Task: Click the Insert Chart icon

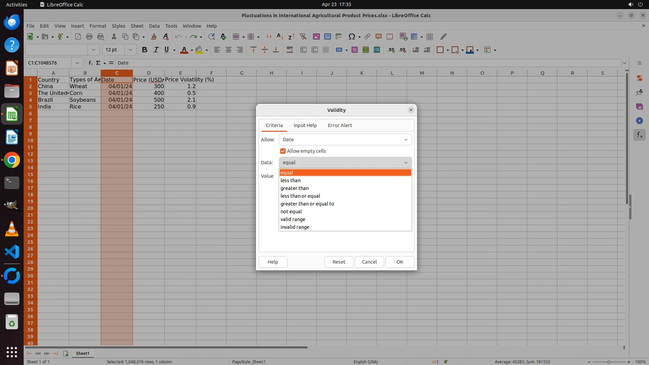Action: [x=327, y=36]
